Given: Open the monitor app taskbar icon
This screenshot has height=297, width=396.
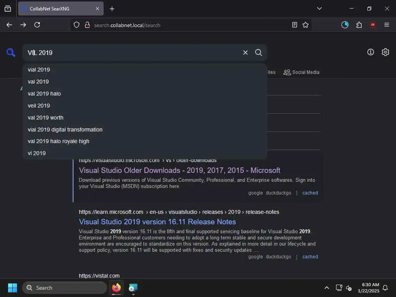Looking at the screenshot, I should click(x=133, y=288).
